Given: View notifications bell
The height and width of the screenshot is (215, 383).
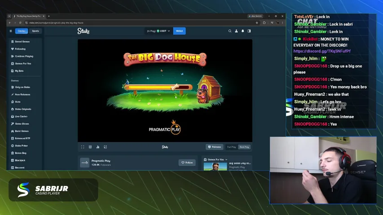Looking at the screenshot, I should pyautogui.click(x=242, y=31).
